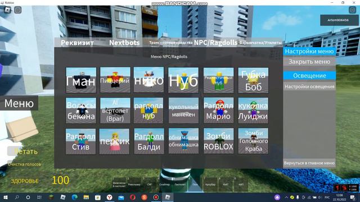Open Opera browser from the taskbar
The height and width of the screenshot is (202, 360).
133,197
